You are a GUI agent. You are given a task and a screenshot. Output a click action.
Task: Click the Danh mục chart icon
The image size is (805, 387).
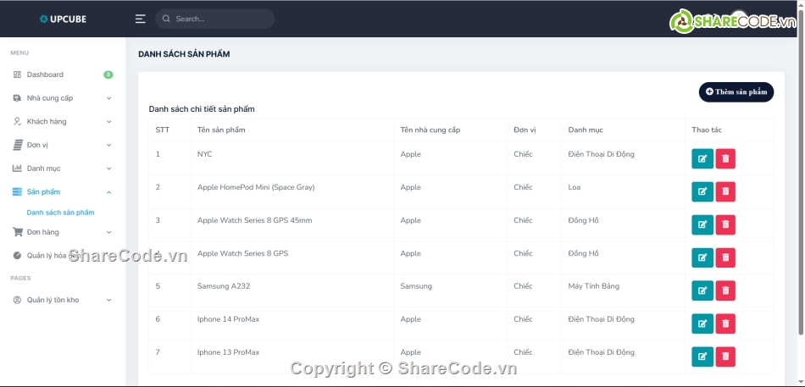pyautogui.click(x=17, y=169)
